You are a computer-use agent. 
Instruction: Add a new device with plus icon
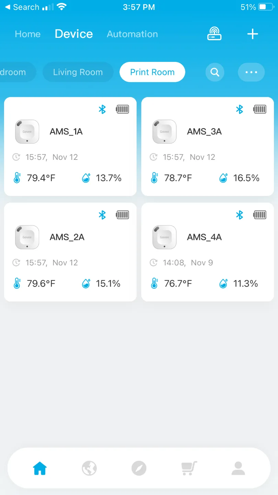point(253,34)
